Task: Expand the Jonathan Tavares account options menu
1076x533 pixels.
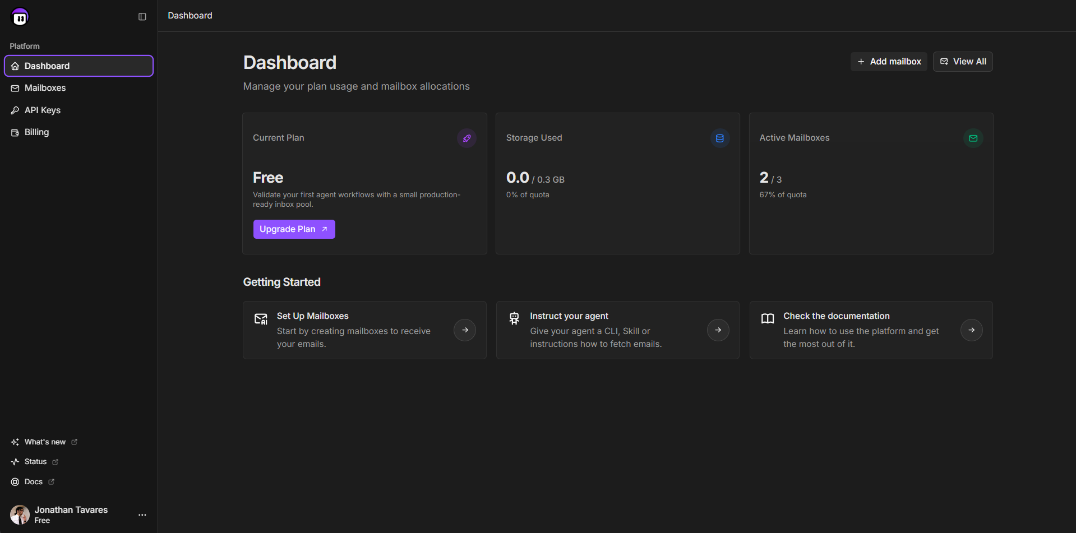Action: tap(142, 515)
